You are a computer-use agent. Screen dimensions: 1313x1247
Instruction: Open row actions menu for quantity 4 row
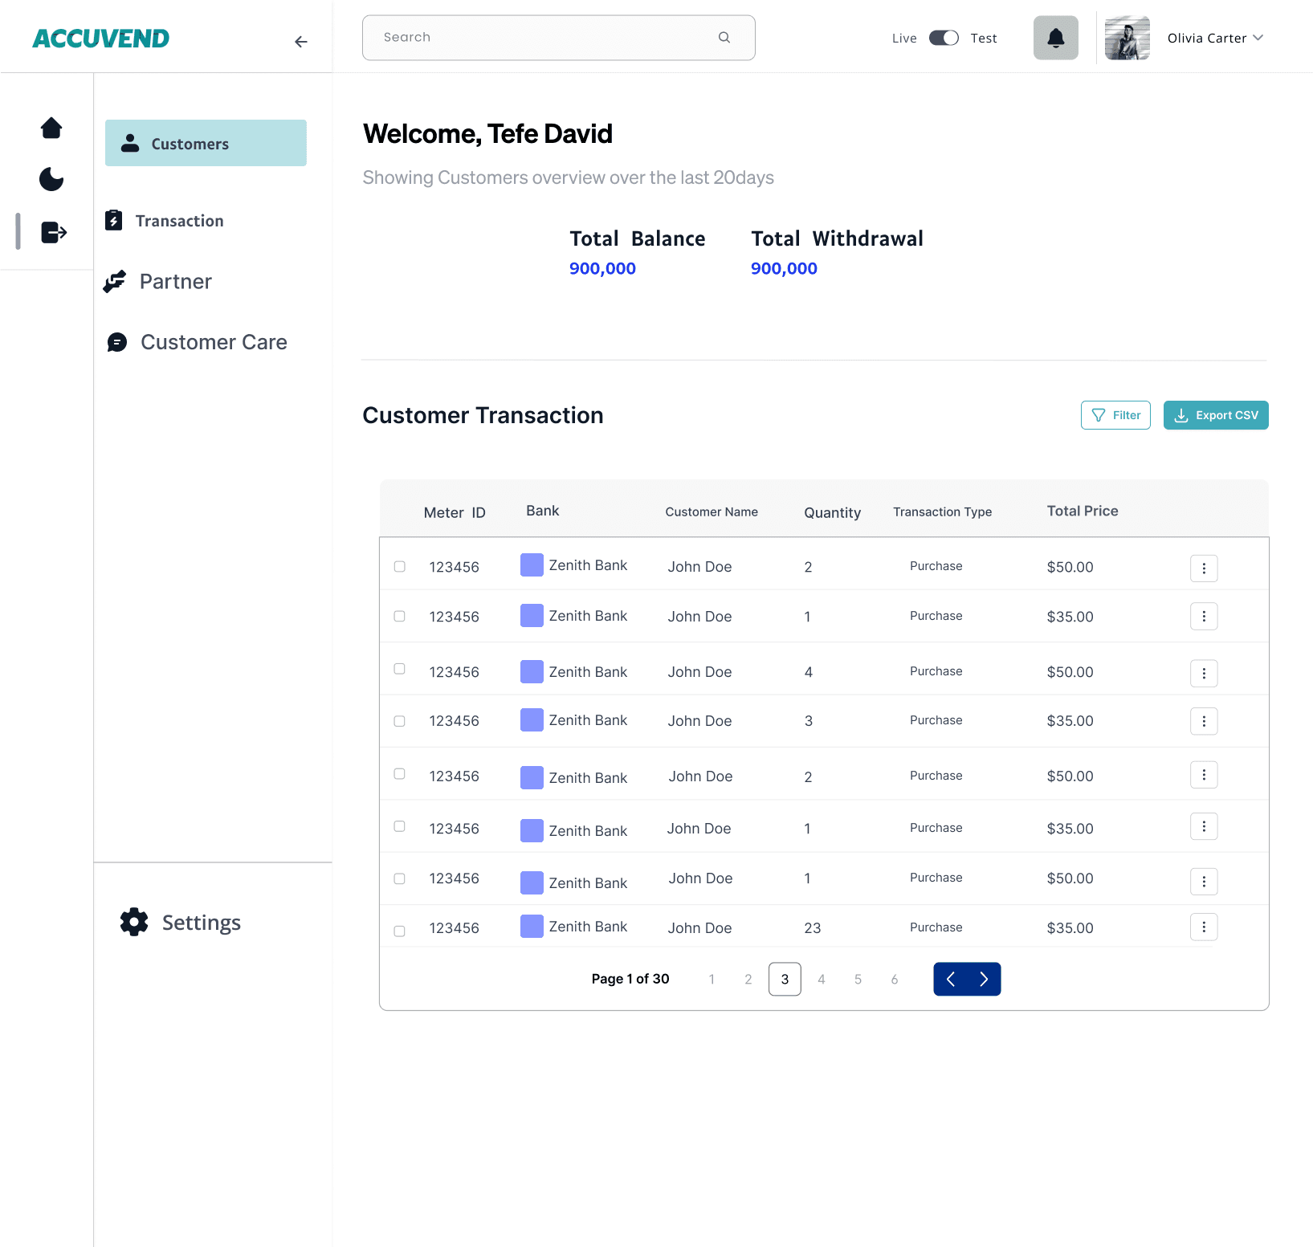(x=1204, y=674)
